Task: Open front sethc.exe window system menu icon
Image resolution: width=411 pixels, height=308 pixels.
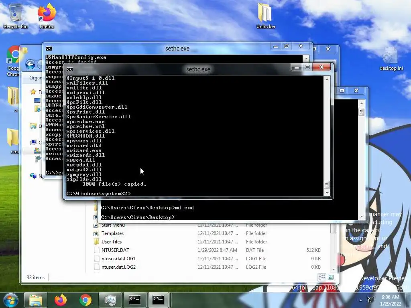Action: pos(70,69)
